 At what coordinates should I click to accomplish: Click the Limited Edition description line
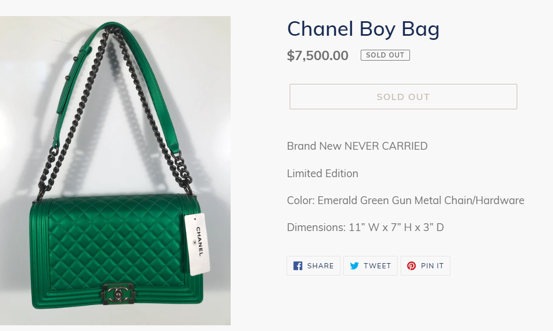(x=322, y=174)
